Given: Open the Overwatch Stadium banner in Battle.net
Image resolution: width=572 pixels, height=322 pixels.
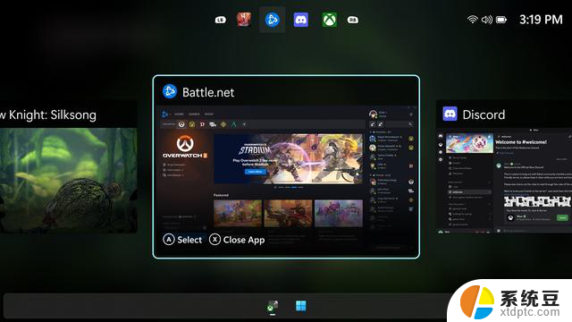Looking at the screenshot, I should click(288, 159).
